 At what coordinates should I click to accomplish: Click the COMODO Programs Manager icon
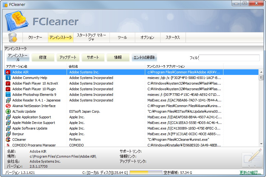pyautogui.click(x=8, y=145)
